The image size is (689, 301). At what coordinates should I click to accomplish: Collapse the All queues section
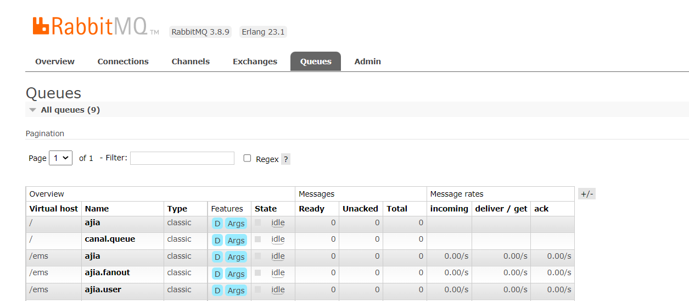click(x=33, y=110)
